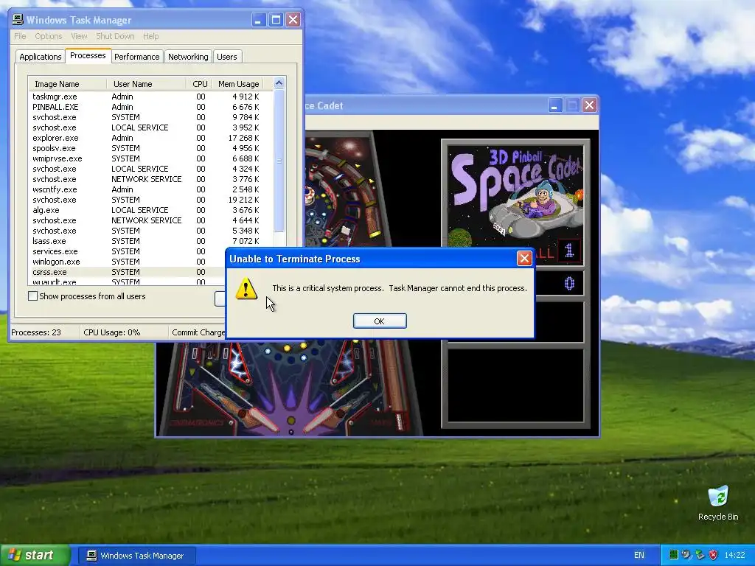The height and width of the screenshot is (566, 755).
Task: Click the process list scrollbar thumb
Action: (x=279, y=160)
